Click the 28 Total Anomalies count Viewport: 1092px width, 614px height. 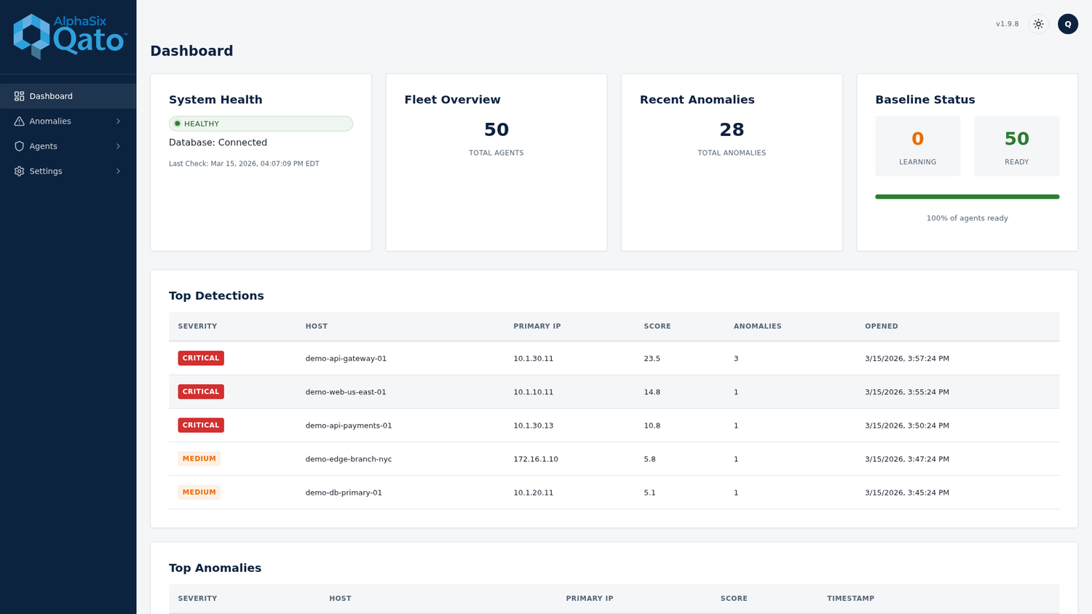(x=732, y=129)
